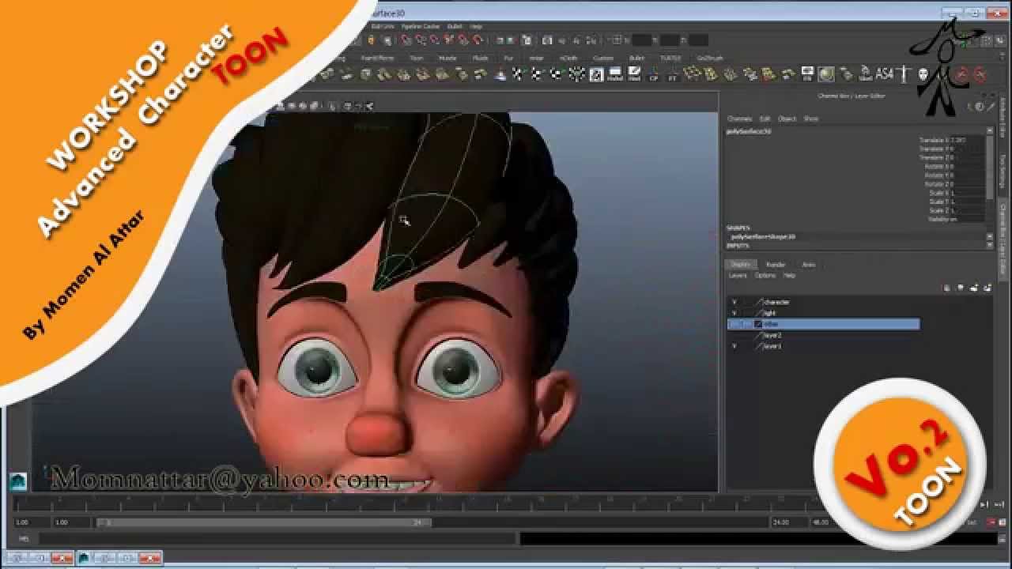
Task: Click the skull shelf icon
Action: [x=923, y=75]
